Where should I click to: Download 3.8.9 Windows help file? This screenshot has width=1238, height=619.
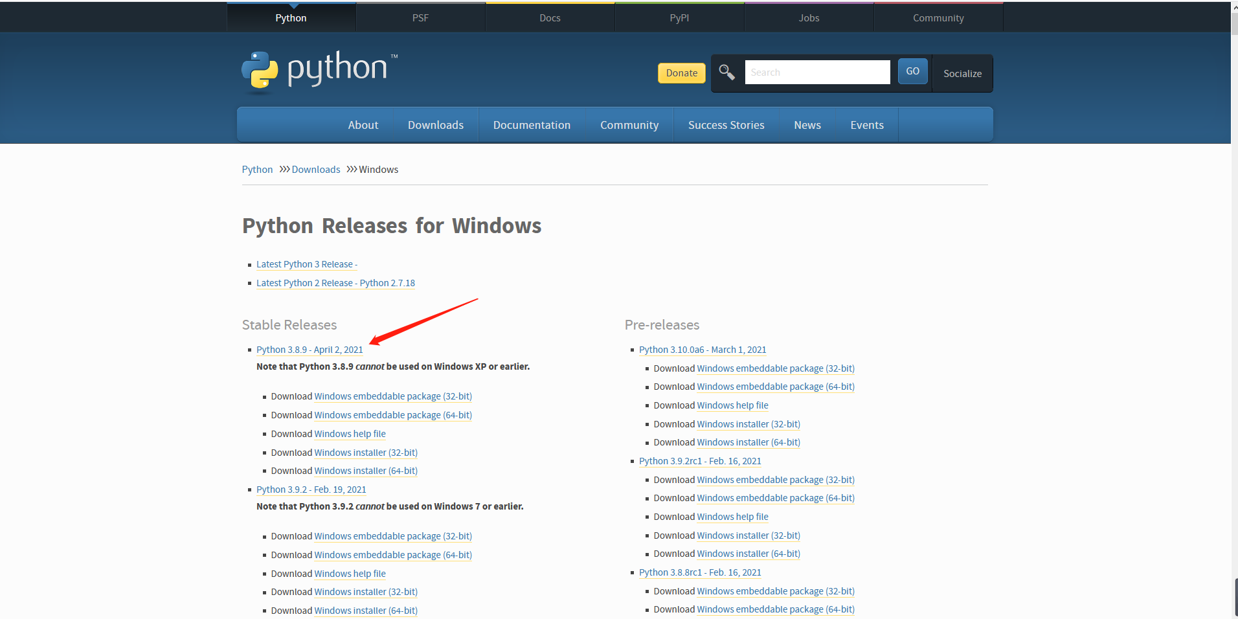[350, 434]
